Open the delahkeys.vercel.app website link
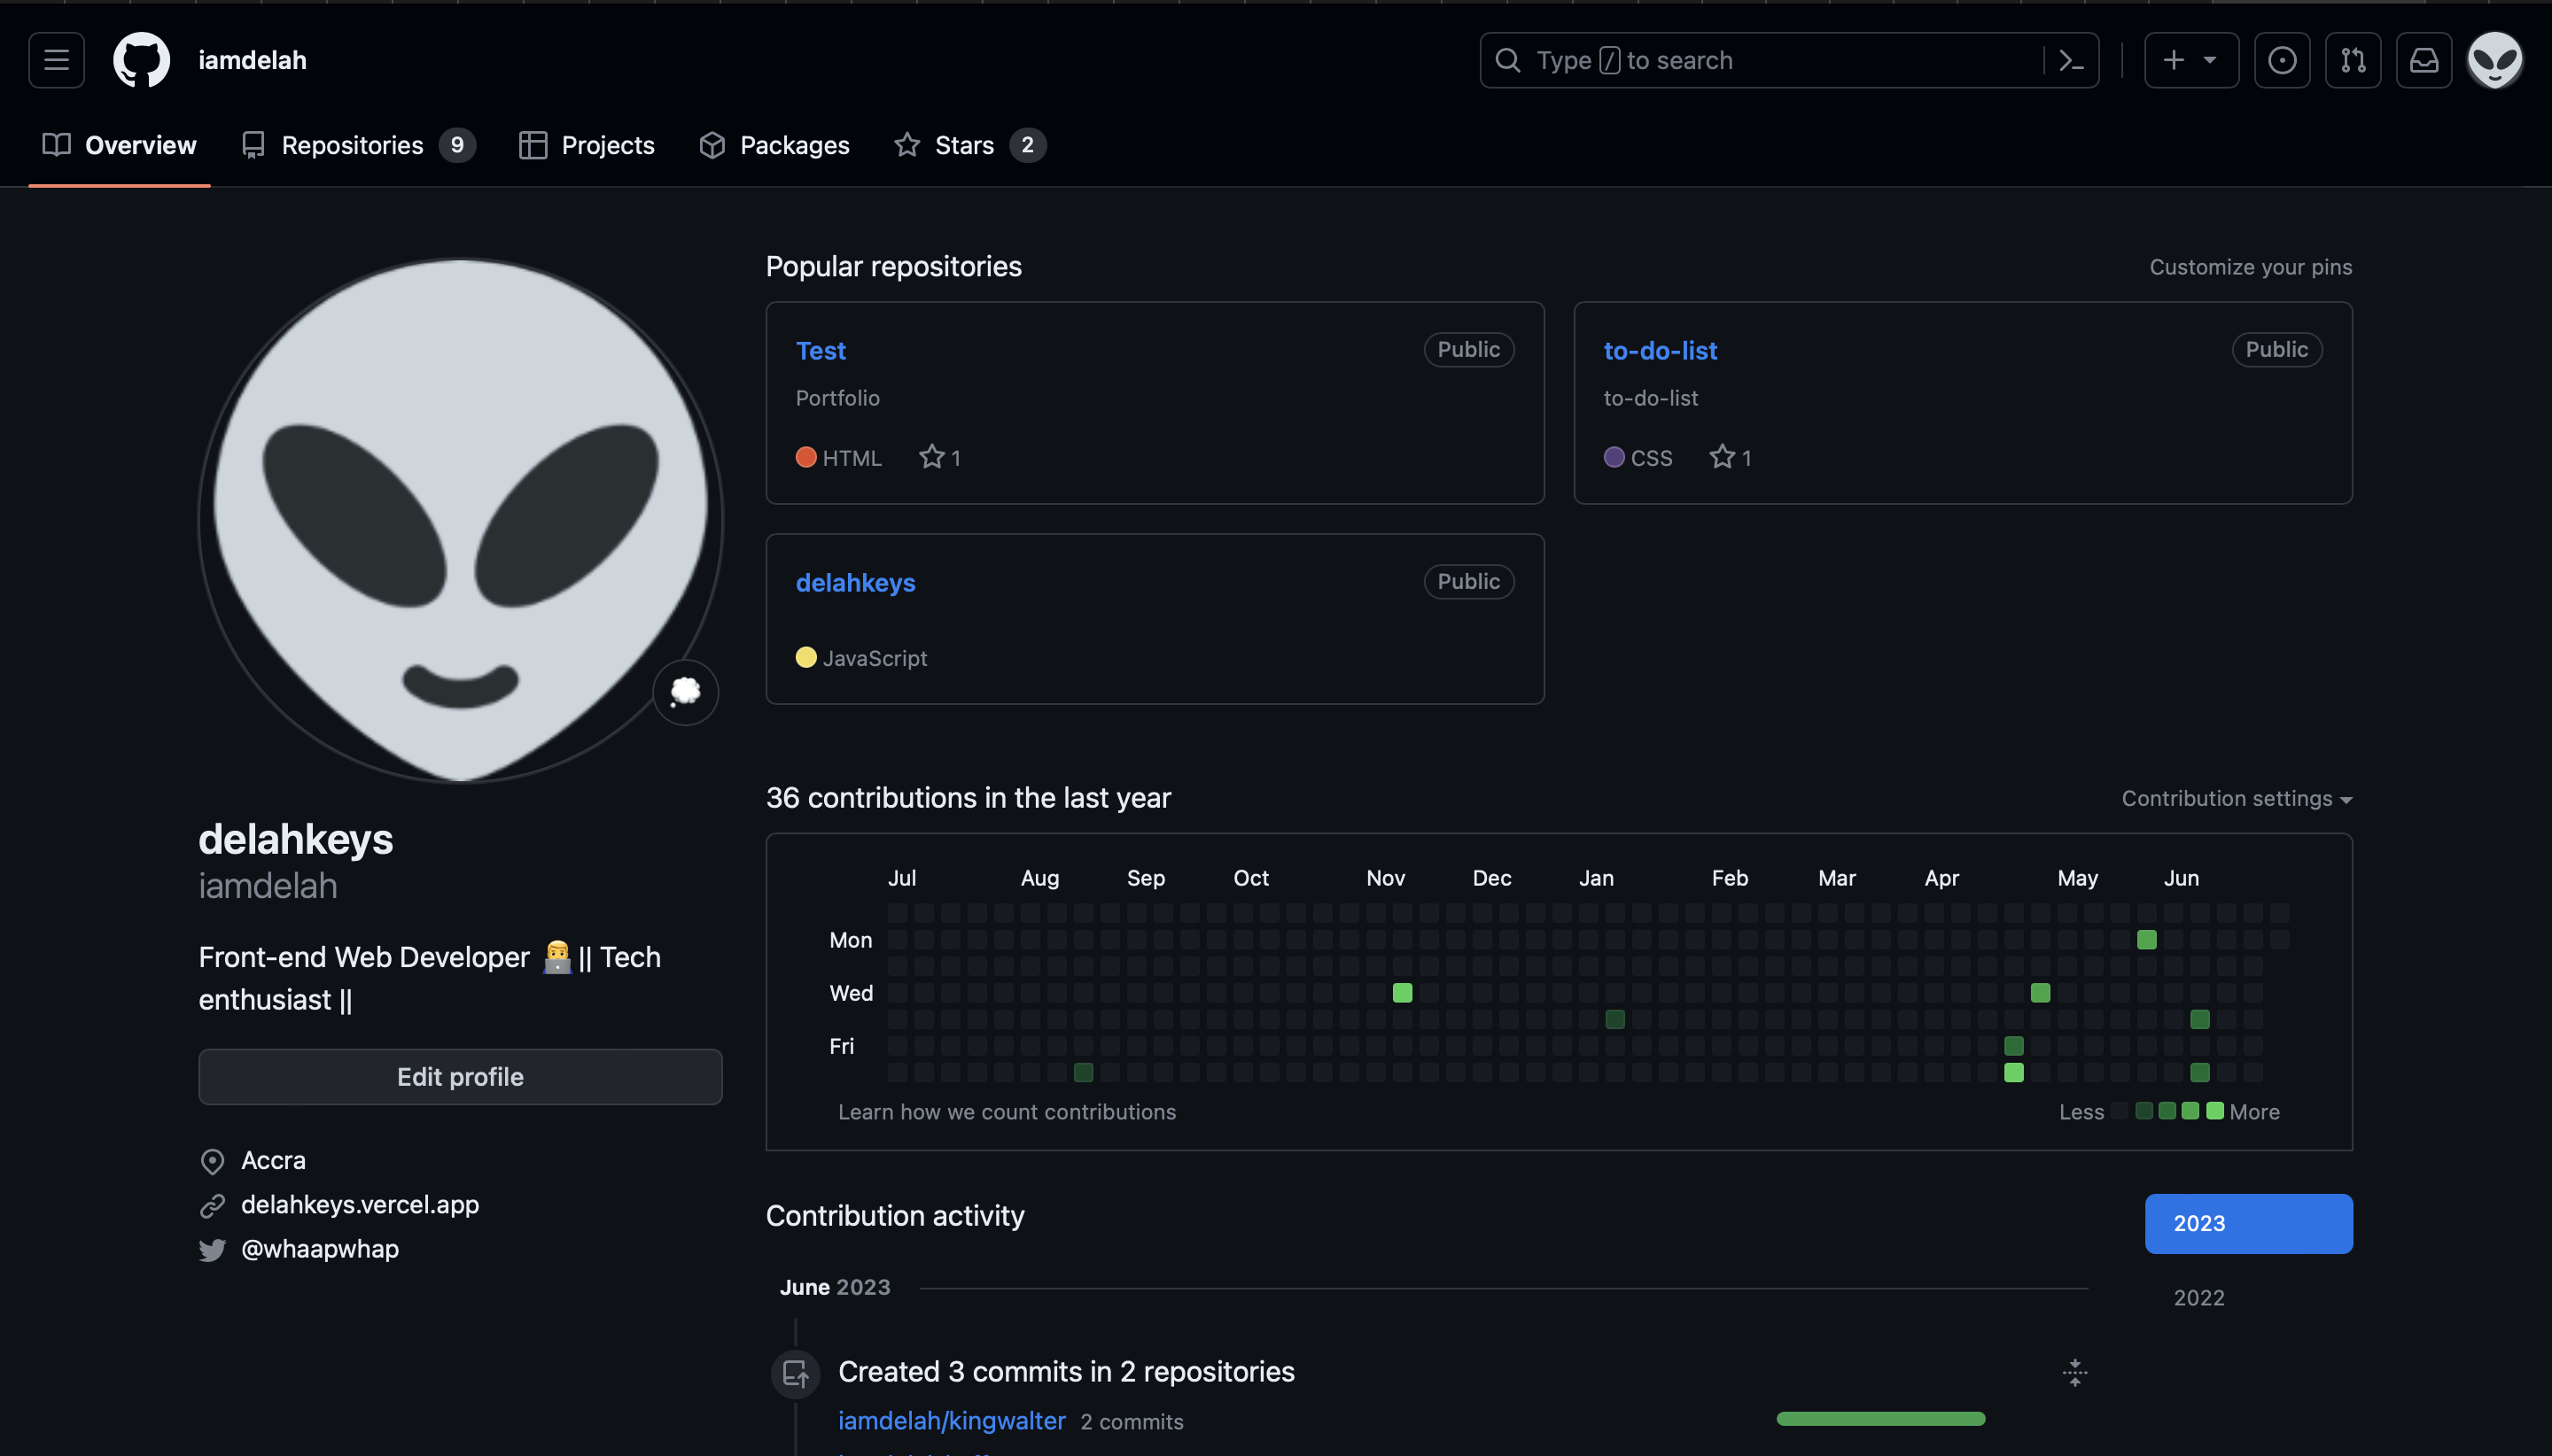The image size is (2552, 1456). coord(360,1205)
